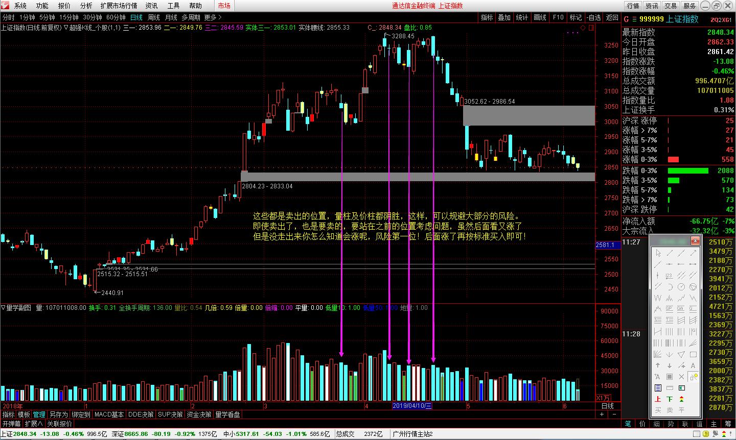This screenshot has height=440, width=736.
Task: Select the circle-with-radius drawing tool
Action: (681, 287)
